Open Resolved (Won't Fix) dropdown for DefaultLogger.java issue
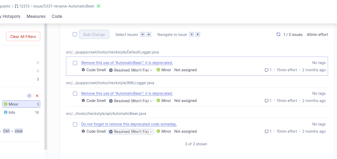Screen dimensions: 337x159 [x=131, y=70]
